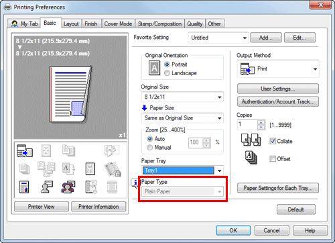The height and width of the screenshot is (243, 335).
Task: Click the chart document icon in the summary grid
Action: tap(24, 187)
